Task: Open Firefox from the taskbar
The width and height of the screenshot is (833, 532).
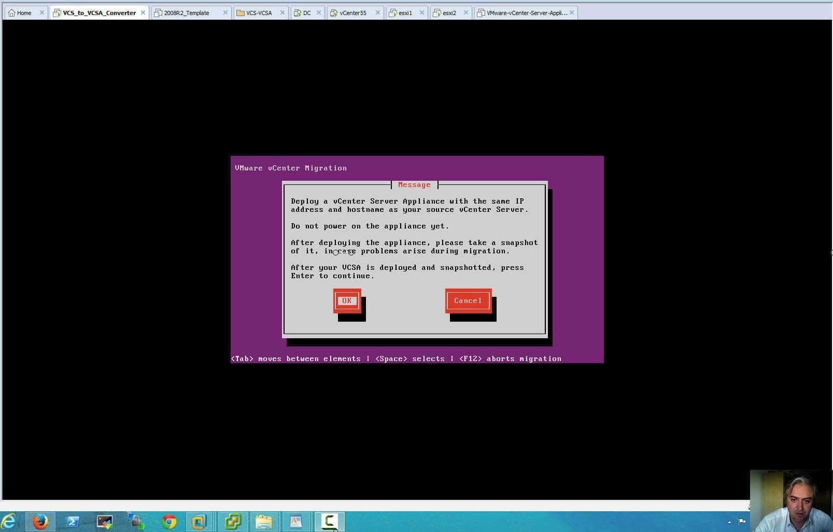Action: 40,522
